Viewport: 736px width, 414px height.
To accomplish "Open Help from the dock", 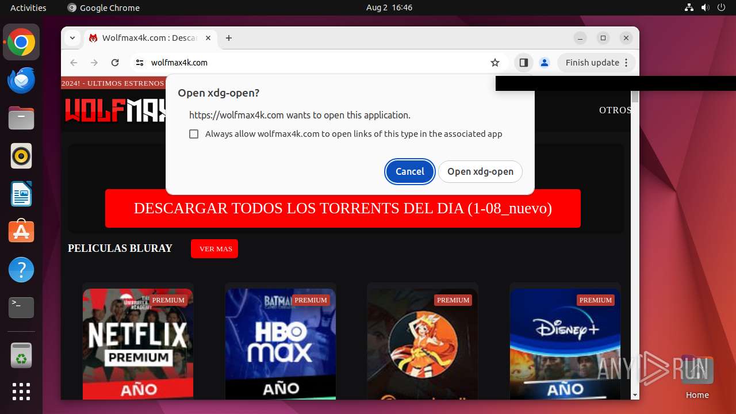I will click(21, 270).
